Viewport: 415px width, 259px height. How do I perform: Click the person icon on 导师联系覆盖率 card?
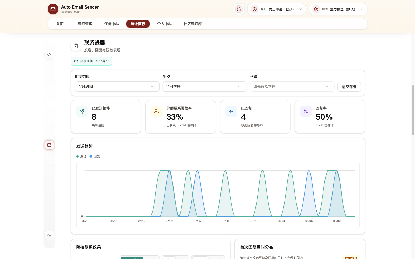coord(156,111)
